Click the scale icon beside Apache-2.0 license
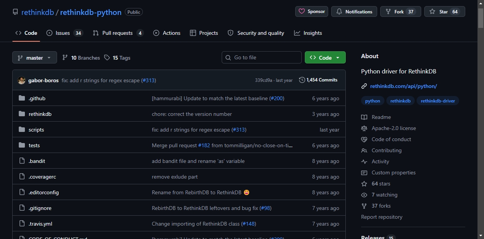The image size is (484, 239). click(364, 128)
